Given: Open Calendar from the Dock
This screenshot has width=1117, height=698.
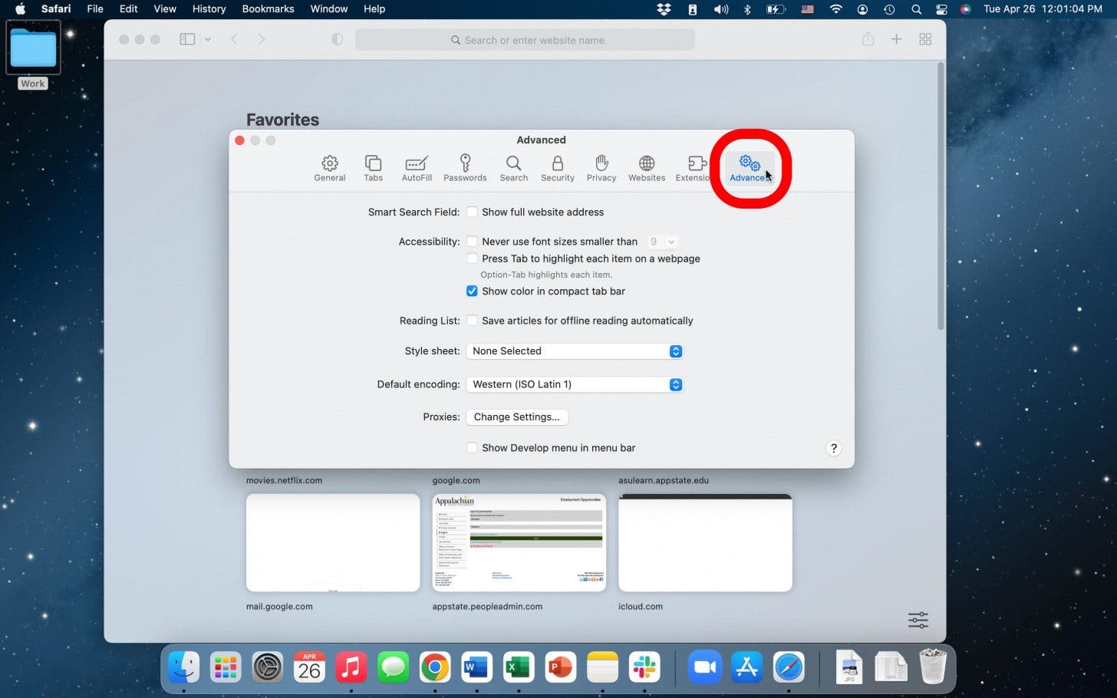Looking at the screenshot, I should pos(309,667).
